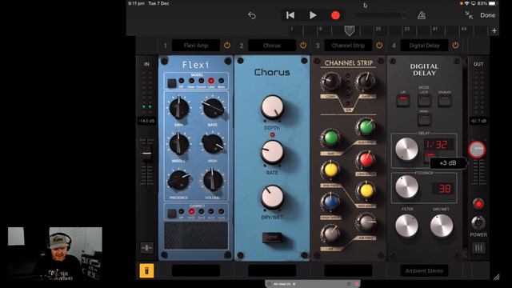Select the Boost model on Flexi amp
The image size is (512, 288).
(222, 81)
